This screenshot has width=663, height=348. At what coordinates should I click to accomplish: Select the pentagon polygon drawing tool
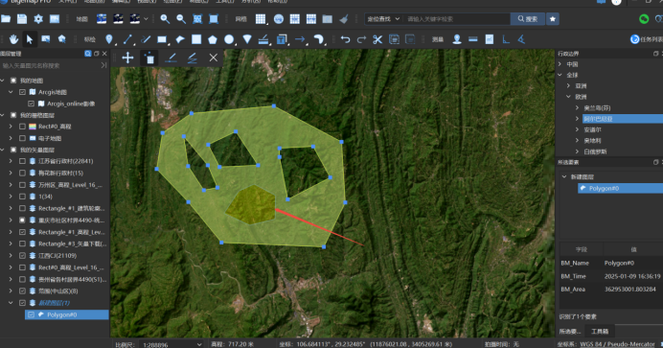tap(213, 39)
